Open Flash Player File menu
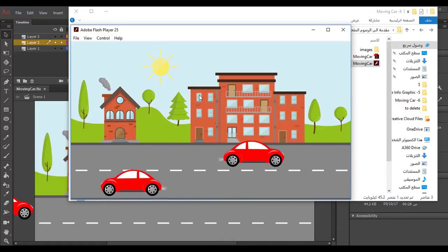448x252 pixels. point(76,38)
